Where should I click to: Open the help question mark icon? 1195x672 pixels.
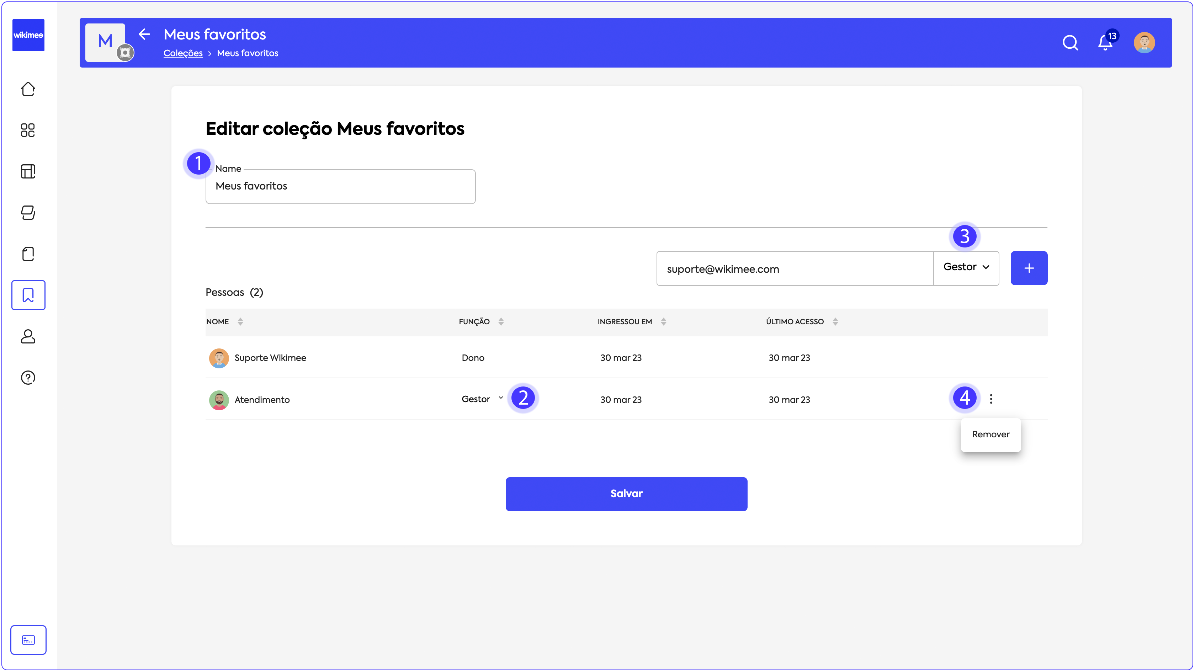[x=28, y=378]
